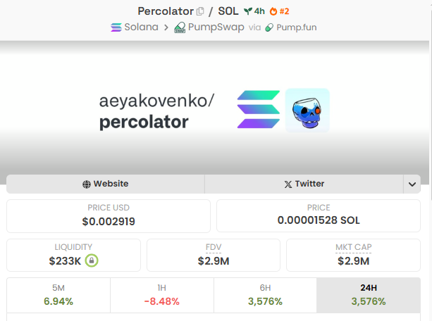
Task: Click the Pump.fun pill icon
Action: pos(269,27)
